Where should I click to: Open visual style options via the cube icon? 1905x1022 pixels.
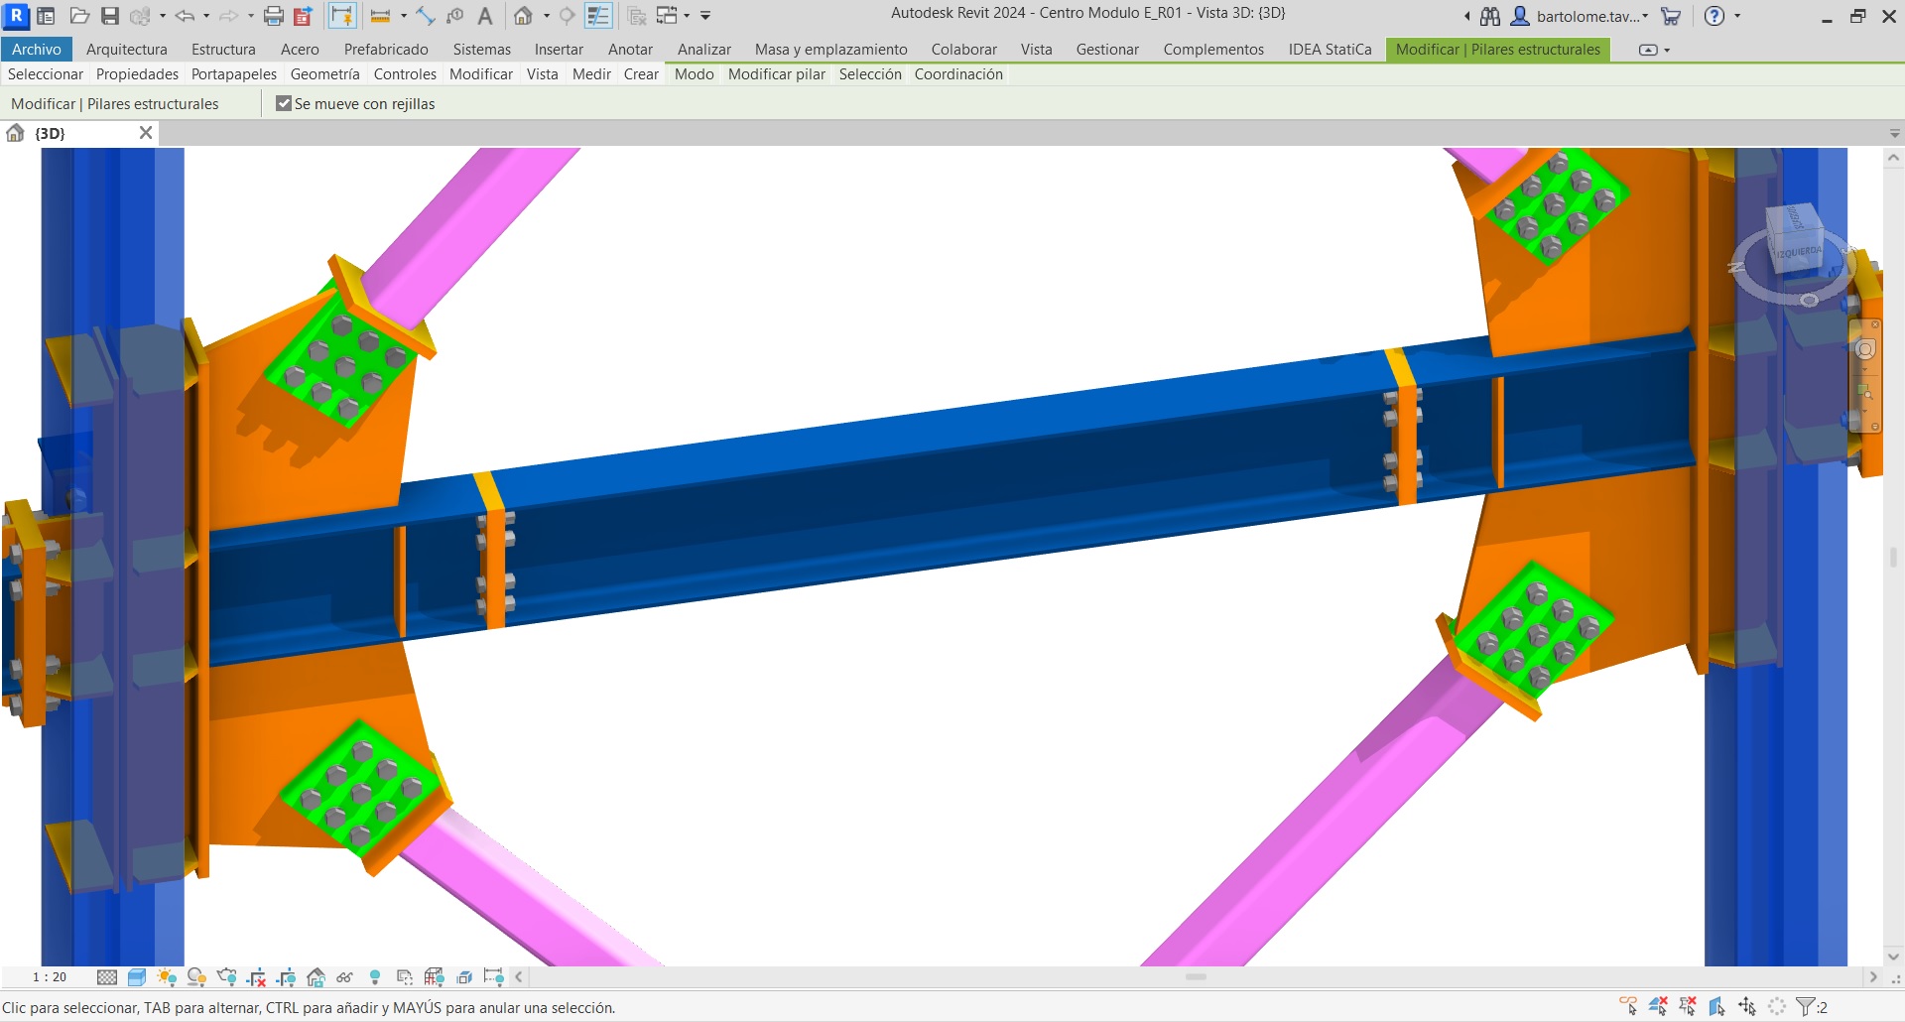(136, 977)
